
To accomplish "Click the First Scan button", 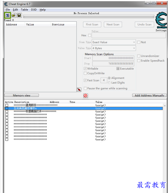I will coord(92,24).
